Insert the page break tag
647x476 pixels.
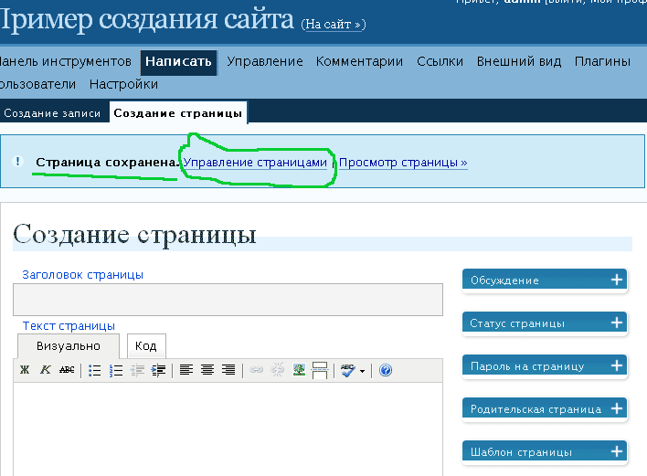(320, 370)
